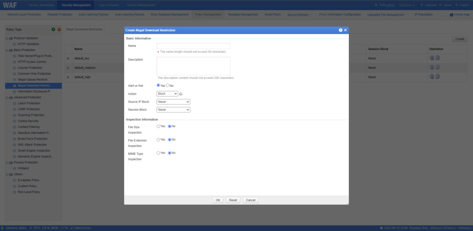The height and width of the screenshot is (231, 473).
Task: Click the clock icon in status bar
Action: (381, 228)
